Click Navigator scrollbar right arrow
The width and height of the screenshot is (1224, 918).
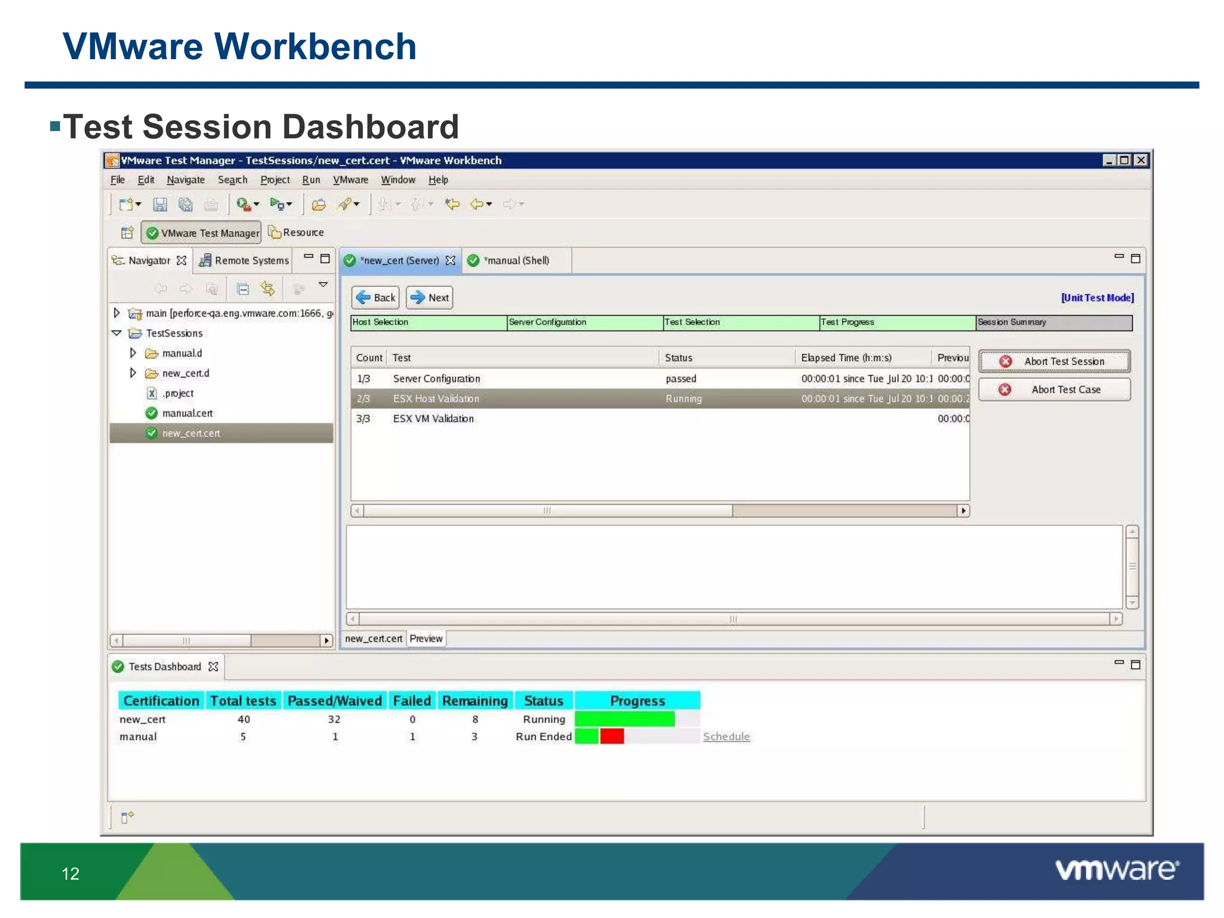(x=326, y=641)
